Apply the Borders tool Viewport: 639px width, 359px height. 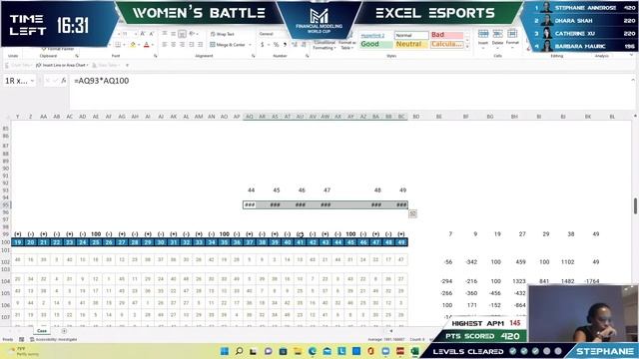[x=118, y=45]
